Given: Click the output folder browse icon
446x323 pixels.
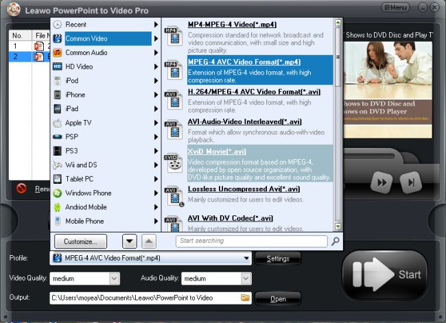Looking at the screenshot, I should 245,298.
